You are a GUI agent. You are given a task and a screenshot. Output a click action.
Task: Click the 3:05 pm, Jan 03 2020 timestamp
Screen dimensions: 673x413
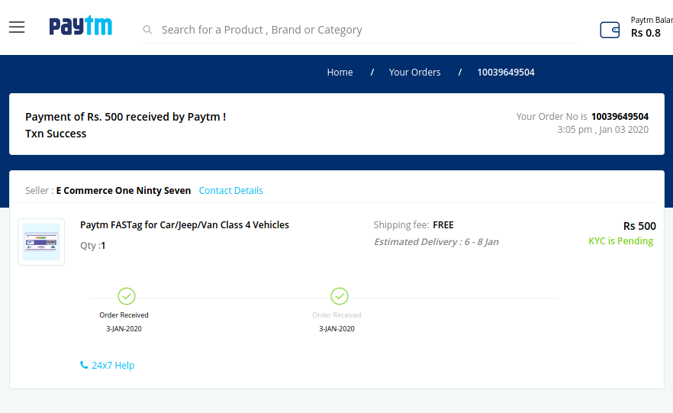[603, 130]
